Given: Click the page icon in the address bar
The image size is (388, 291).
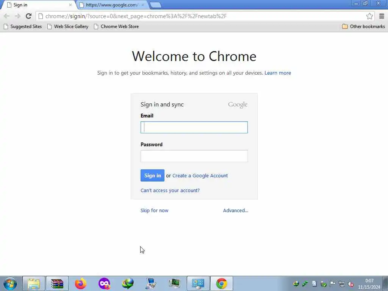Looking at the screenshot, I should (41, 16).
